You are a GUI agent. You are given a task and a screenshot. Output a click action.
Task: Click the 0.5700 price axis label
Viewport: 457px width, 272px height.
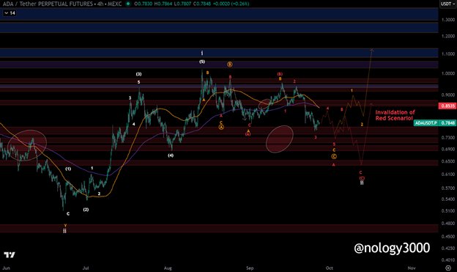(x=448, y=188)
